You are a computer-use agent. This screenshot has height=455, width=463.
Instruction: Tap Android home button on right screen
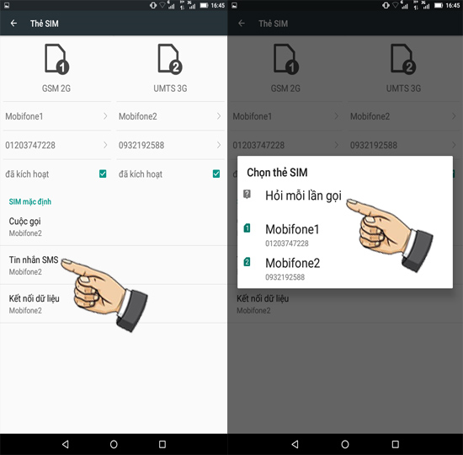click(345, 444)
